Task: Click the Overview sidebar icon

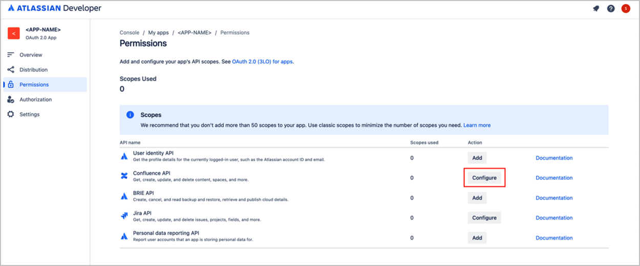Action: click(11, 55)
